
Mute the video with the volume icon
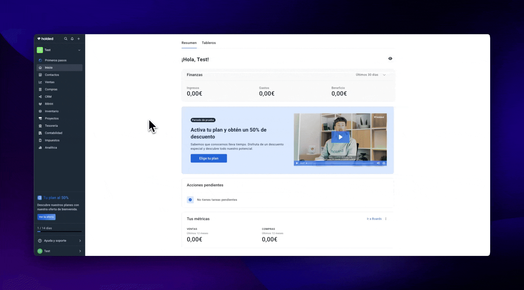click(378, 163)
